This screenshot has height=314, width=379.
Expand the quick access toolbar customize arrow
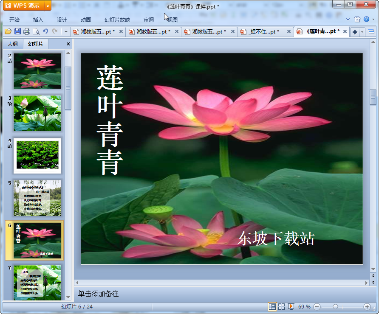[66, 31]
